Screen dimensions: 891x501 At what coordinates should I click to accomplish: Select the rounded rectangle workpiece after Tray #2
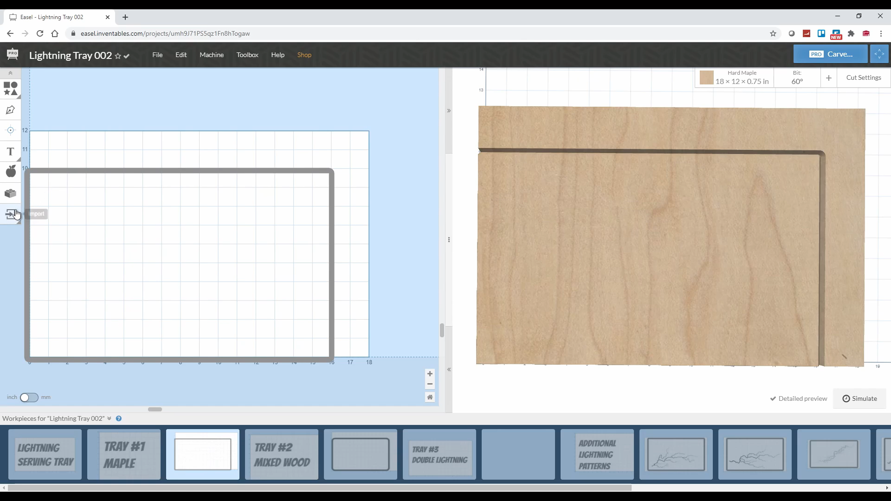click(x=361, y=454)
